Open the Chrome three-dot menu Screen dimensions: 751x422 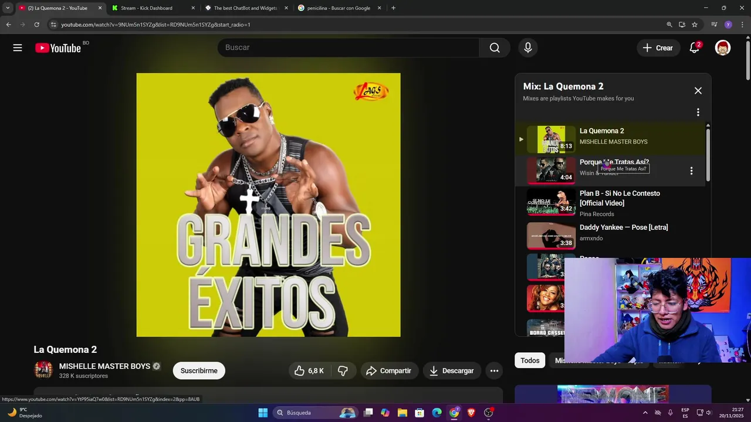(743, 25)
